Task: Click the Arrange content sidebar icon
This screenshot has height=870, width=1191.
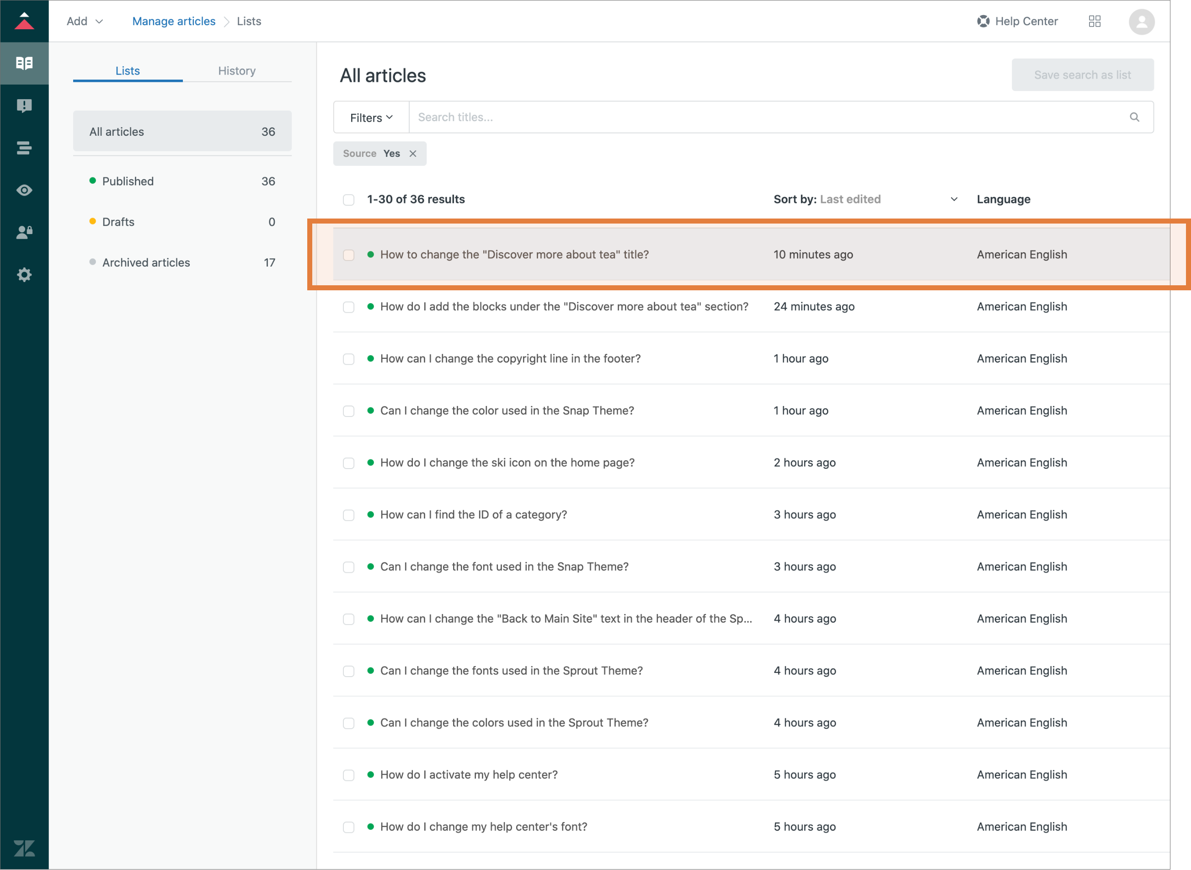Action: 24,148
